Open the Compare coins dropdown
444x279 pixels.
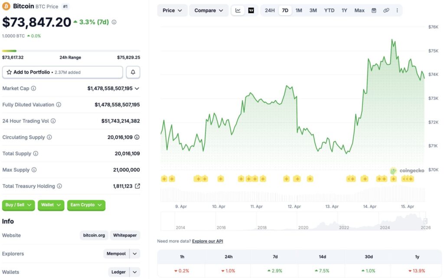209,10
